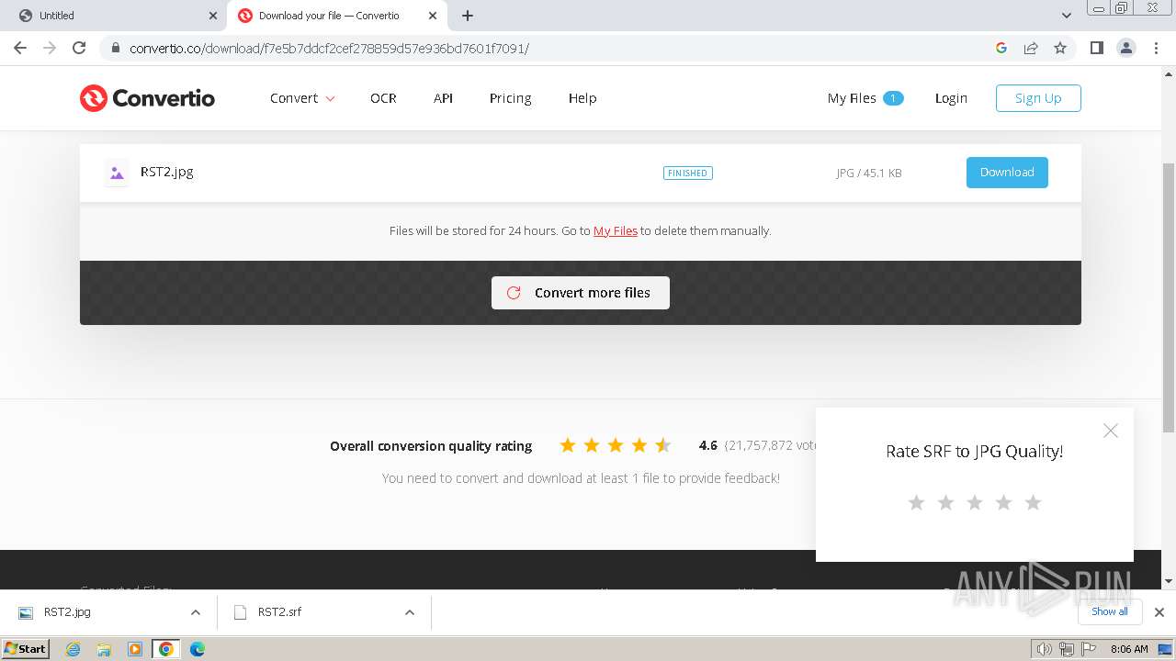Click the Action Center flag icon
Image resolution: width=1176 pixels, height=661 pixels.
[x=1089, y=649]
